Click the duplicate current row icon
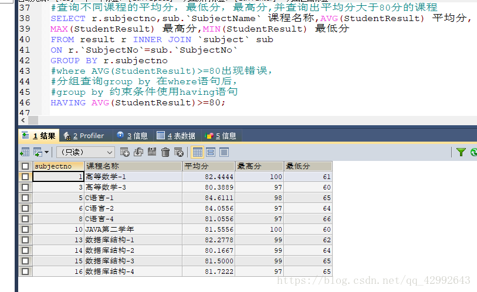 pyautogui.click(x=138, y=152)
